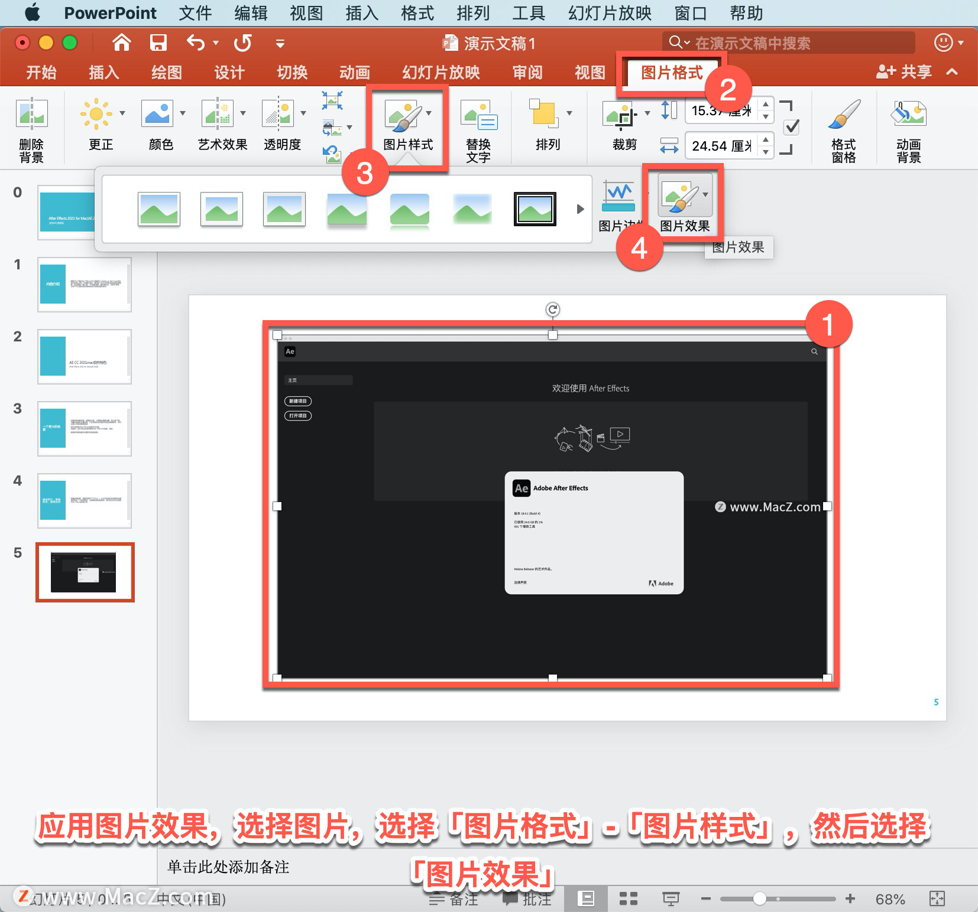Open the Picture Styles (图片样式) button
The height and width of the screenshot is (912, 978).
pos(407,126)
